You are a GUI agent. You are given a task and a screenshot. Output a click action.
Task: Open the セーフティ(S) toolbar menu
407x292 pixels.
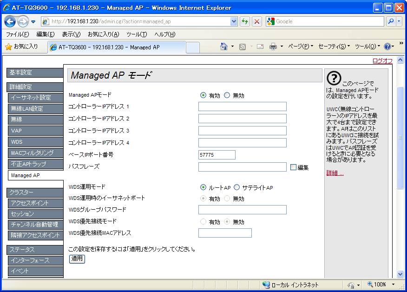tap(334, 46)
